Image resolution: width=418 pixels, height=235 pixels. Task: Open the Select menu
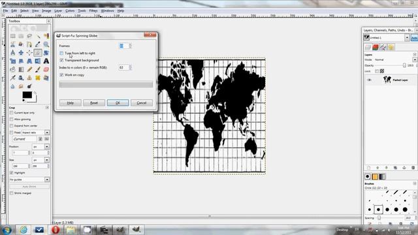24,10
